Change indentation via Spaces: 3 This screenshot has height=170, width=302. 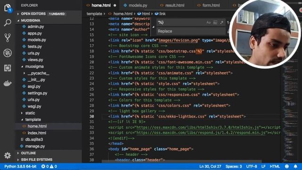pos(234,166)
